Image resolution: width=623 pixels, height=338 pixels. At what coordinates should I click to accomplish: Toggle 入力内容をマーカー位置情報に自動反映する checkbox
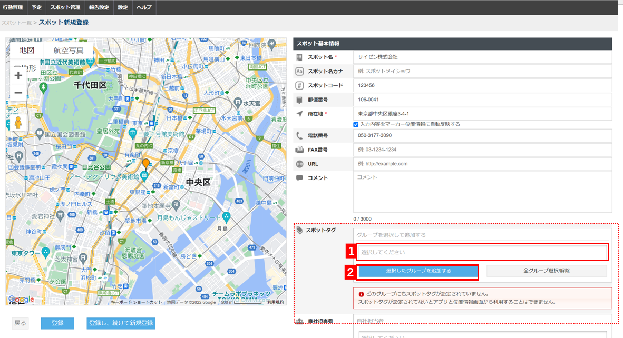356,125
